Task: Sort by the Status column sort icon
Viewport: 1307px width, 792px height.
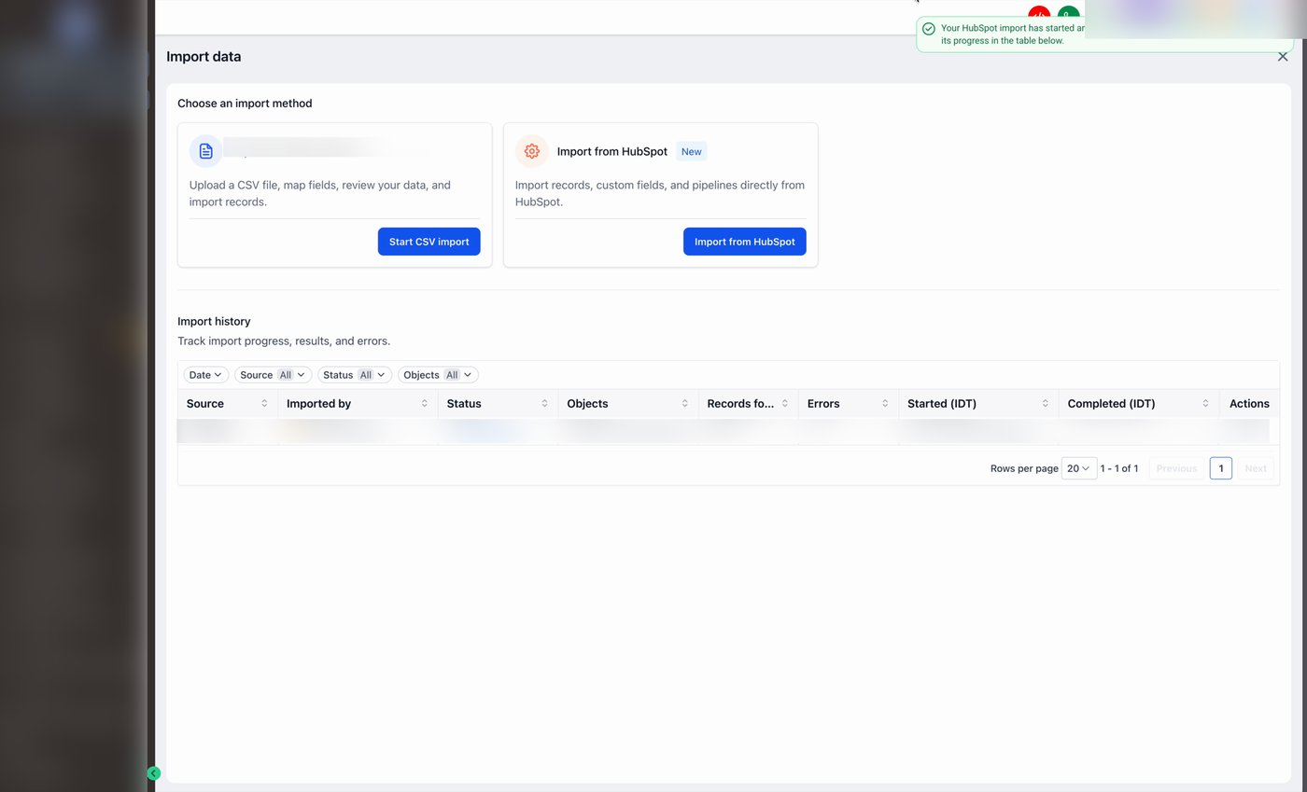Action: (544, 404)
